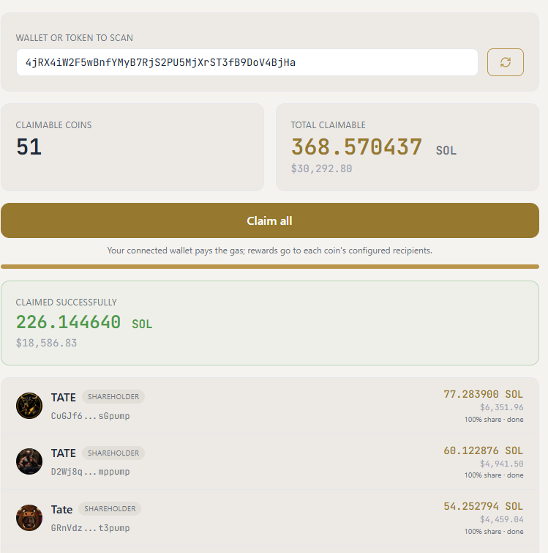Click the coin name Tate on the GRnVdz...t3pump row

(x=61, y=510)
